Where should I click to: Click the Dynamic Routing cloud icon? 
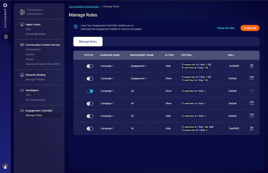[22, 75]
